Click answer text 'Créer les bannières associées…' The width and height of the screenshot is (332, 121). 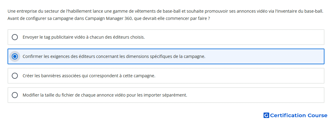(x=89, y=76)
